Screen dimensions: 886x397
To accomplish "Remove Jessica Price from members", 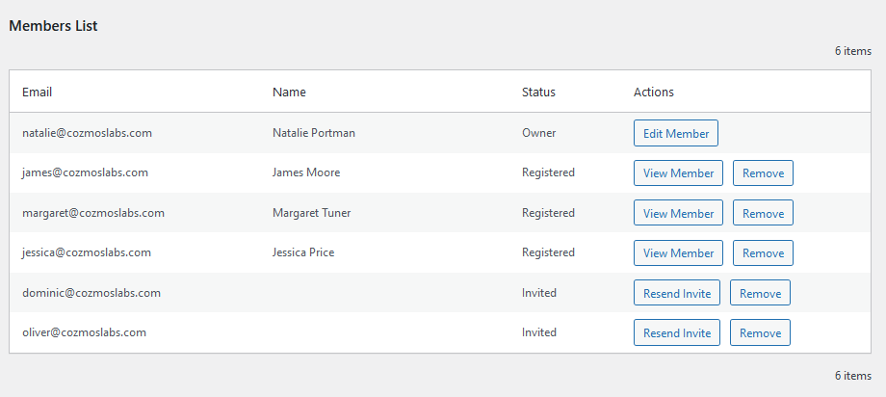I will tap(763, 252).
